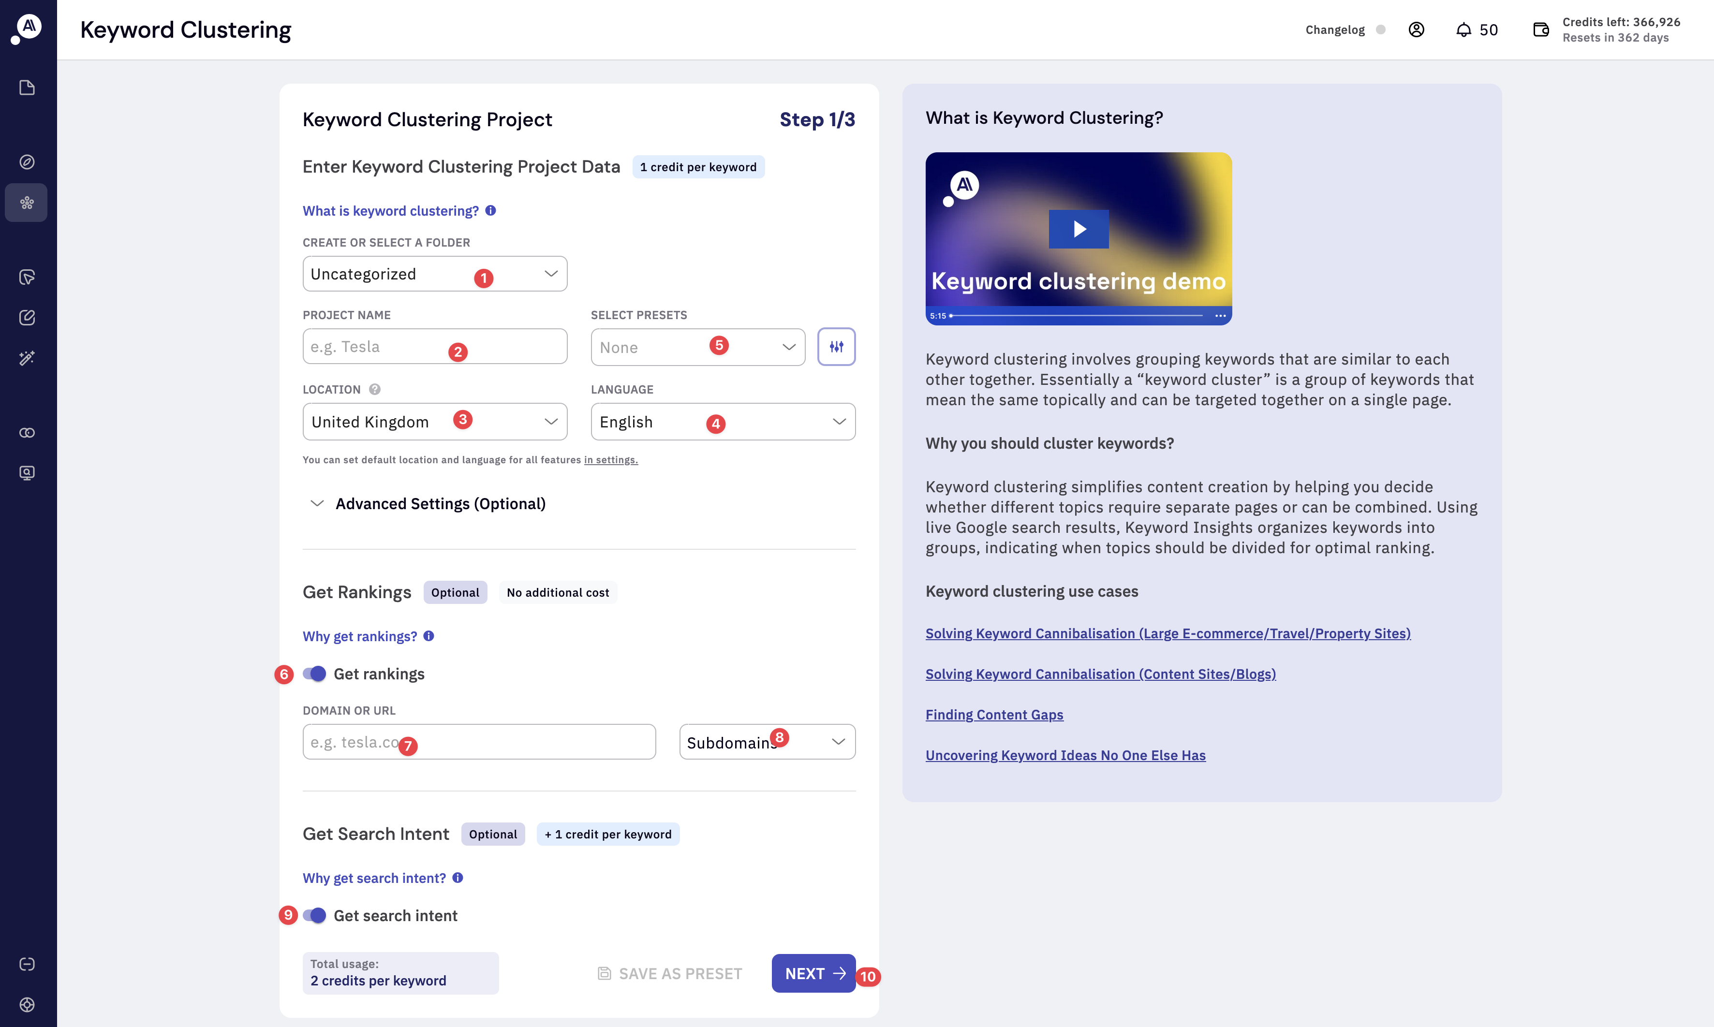Click the NEXT button
This screenshot has height=1027, width=1714.
coord(813,974)
